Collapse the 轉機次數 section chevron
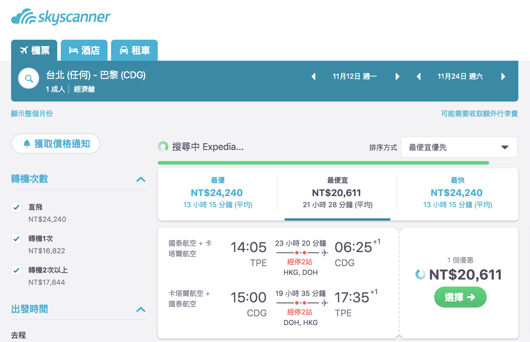Screen dimensions: 530x342 [x=141, y=179]
